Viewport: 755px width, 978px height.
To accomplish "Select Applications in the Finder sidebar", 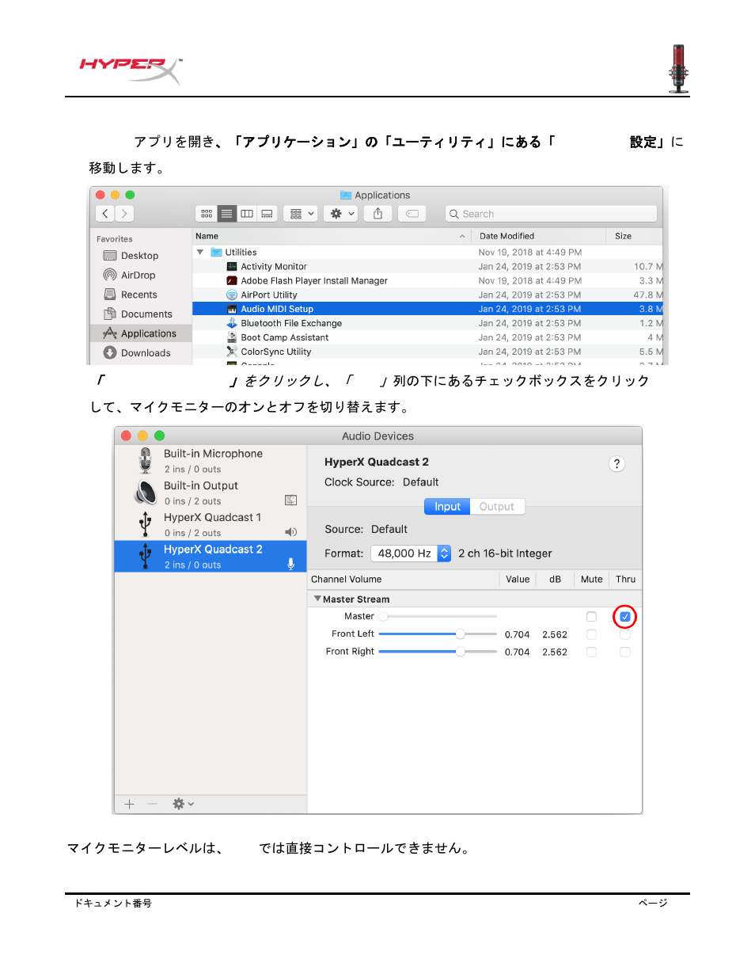I will coord(140,333).
